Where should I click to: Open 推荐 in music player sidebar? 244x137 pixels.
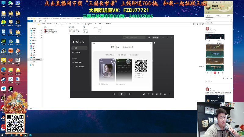(79, 48)
